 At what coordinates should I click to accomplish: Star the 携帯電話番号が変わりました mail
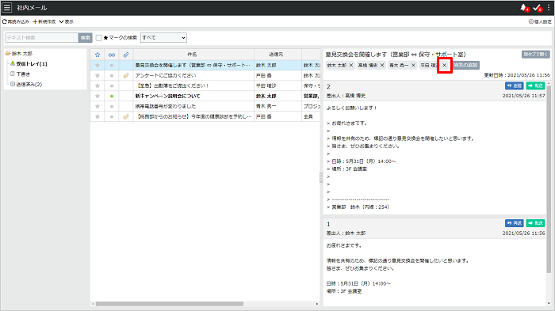pyautogui.click(x=98, y=106)
